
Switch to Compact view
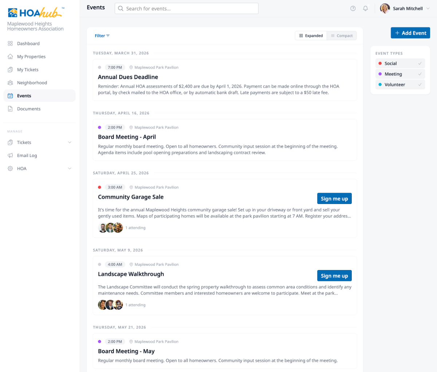click(341, 35)
